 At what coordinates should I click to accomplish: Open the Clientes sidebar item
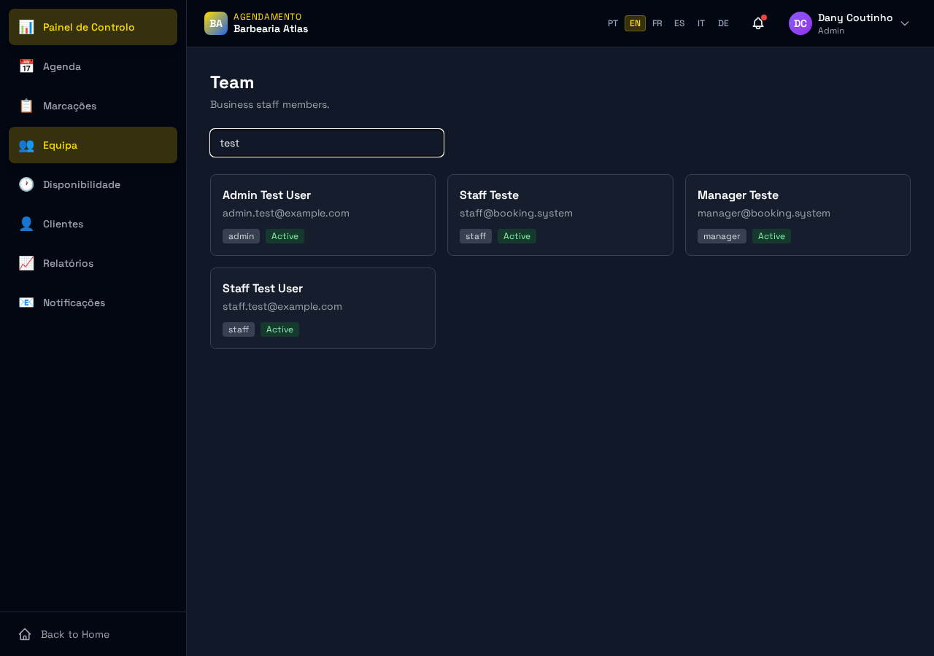tap(93, 224)
